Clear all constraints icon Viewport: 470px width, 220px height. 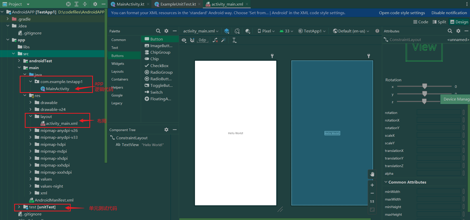[215, 40]
